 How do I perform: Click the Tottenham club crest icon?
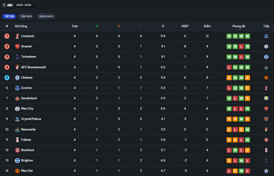(x=17, y=57)
